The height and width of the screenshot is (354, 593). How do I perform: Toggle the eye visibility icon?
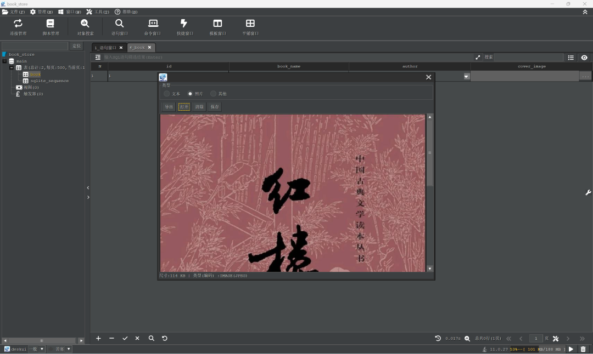click(x=584, y=58)
